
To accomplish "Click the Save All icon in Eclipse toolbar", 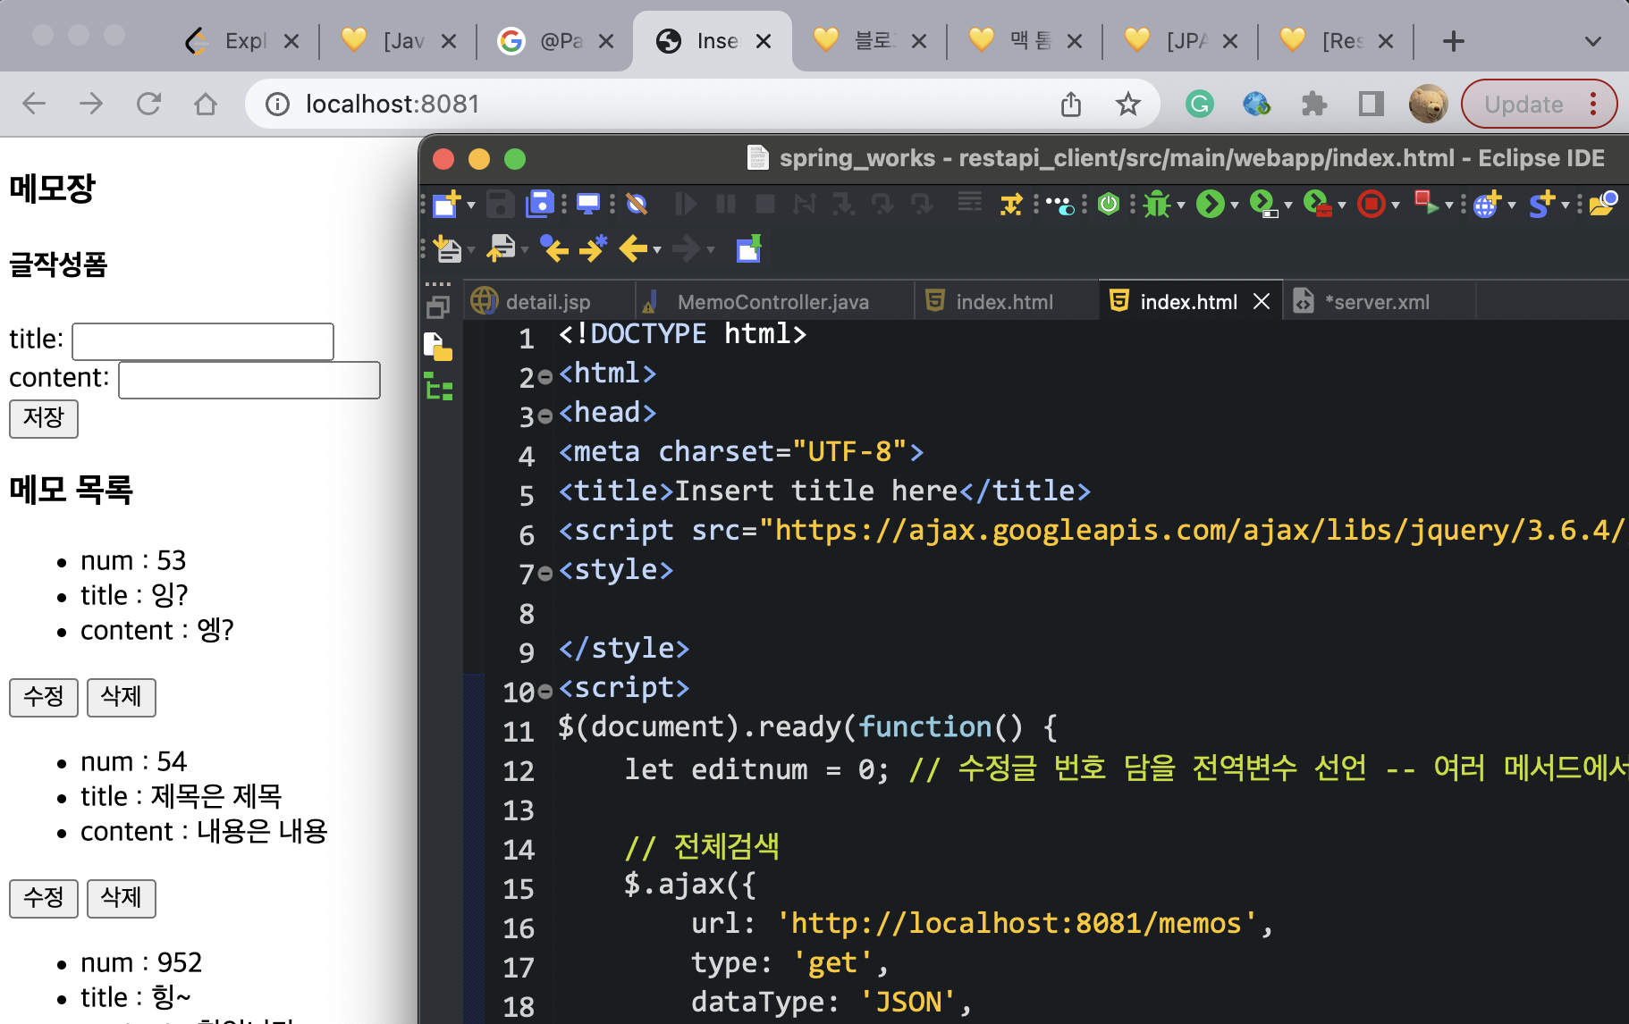I will (x=540, y=205).
